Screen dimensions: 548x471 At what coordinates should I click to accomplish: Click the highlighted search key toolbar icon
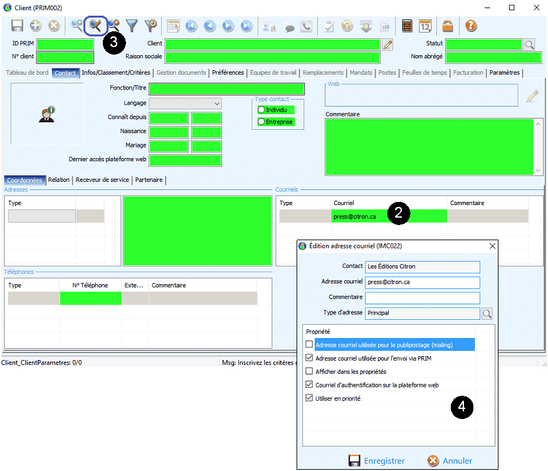[x=95, y=26]
